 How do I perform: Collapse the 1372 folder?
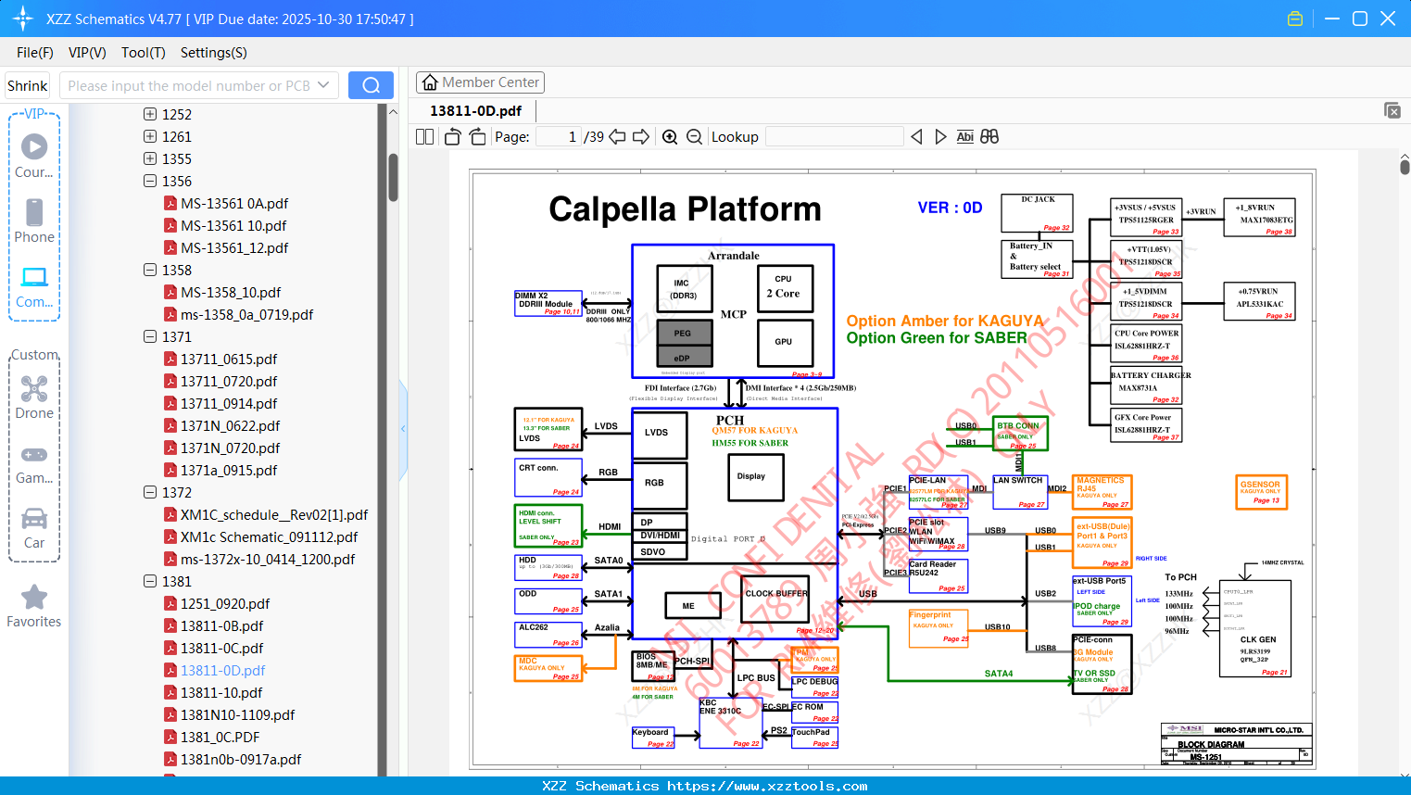[150, 492]
